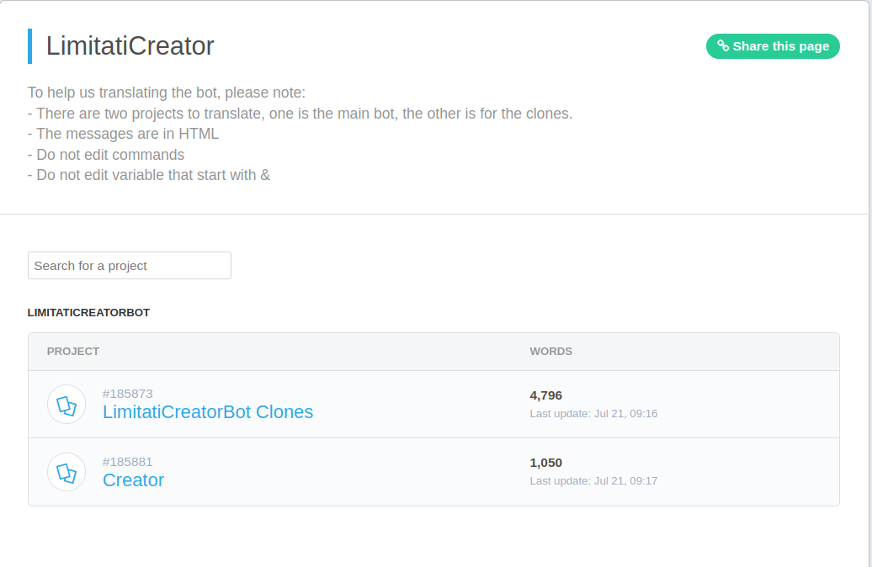Click the Last update Jul 21, 09:16 text
The height and width of the screenshot is (567, 872).
click(x=593, y=414)
